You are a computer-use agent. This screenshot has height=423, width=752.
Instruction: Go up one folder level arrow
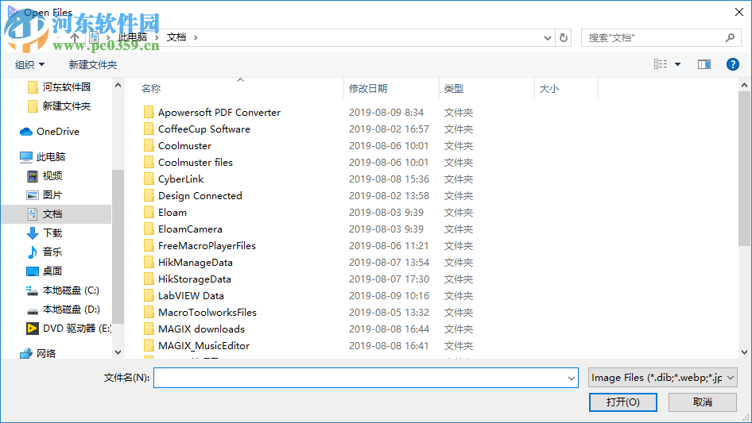75,37
